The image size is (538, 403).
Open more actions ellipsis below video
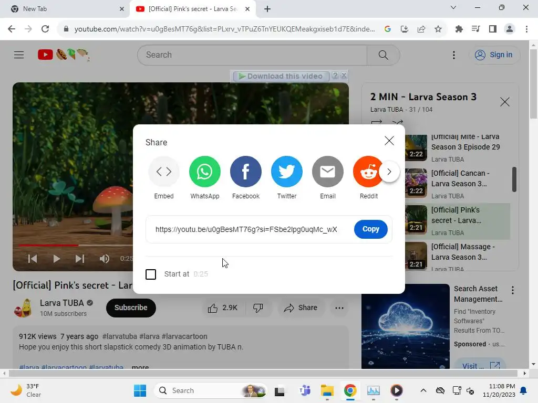click(x=339, y=307)
